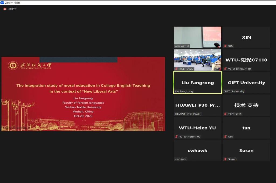Click the red recording indicator icon

coord(5,9)
